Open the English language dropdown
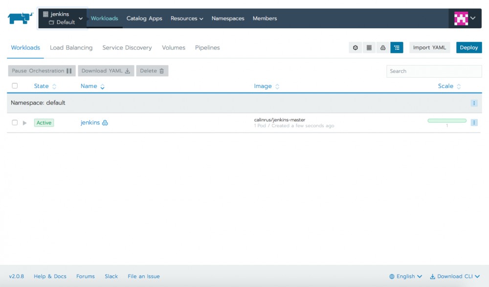Screen dimensions: 489x287 [405, 276]
